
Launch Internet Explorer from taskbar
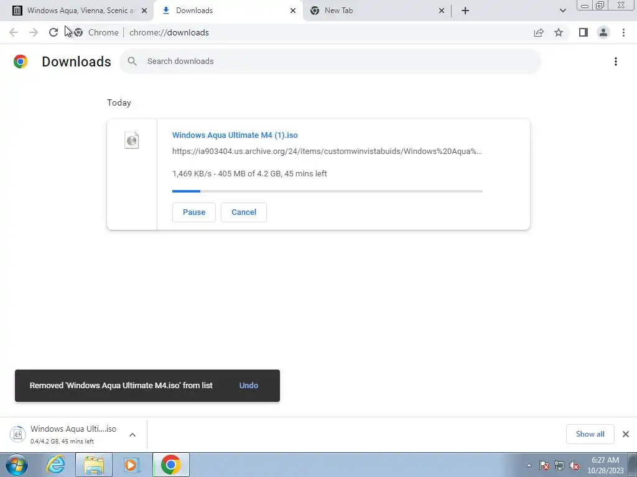click(x=55, y=465)
